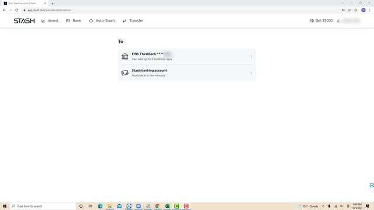Image resolution: width=374 pixels, height=210 pixels.
Task: Open TeamViewer from the taskbar
Action: (129, 206)
